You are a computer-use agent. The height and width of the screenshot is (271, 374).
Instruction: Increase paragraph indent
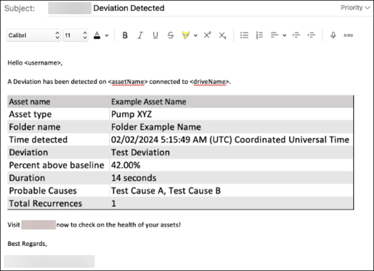pyautogui.click(x=312, y=36)
